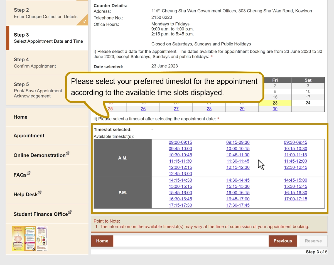Choose the 16:45-17:00 timeslot
The image size is (334, 265).
coord(238,199)
